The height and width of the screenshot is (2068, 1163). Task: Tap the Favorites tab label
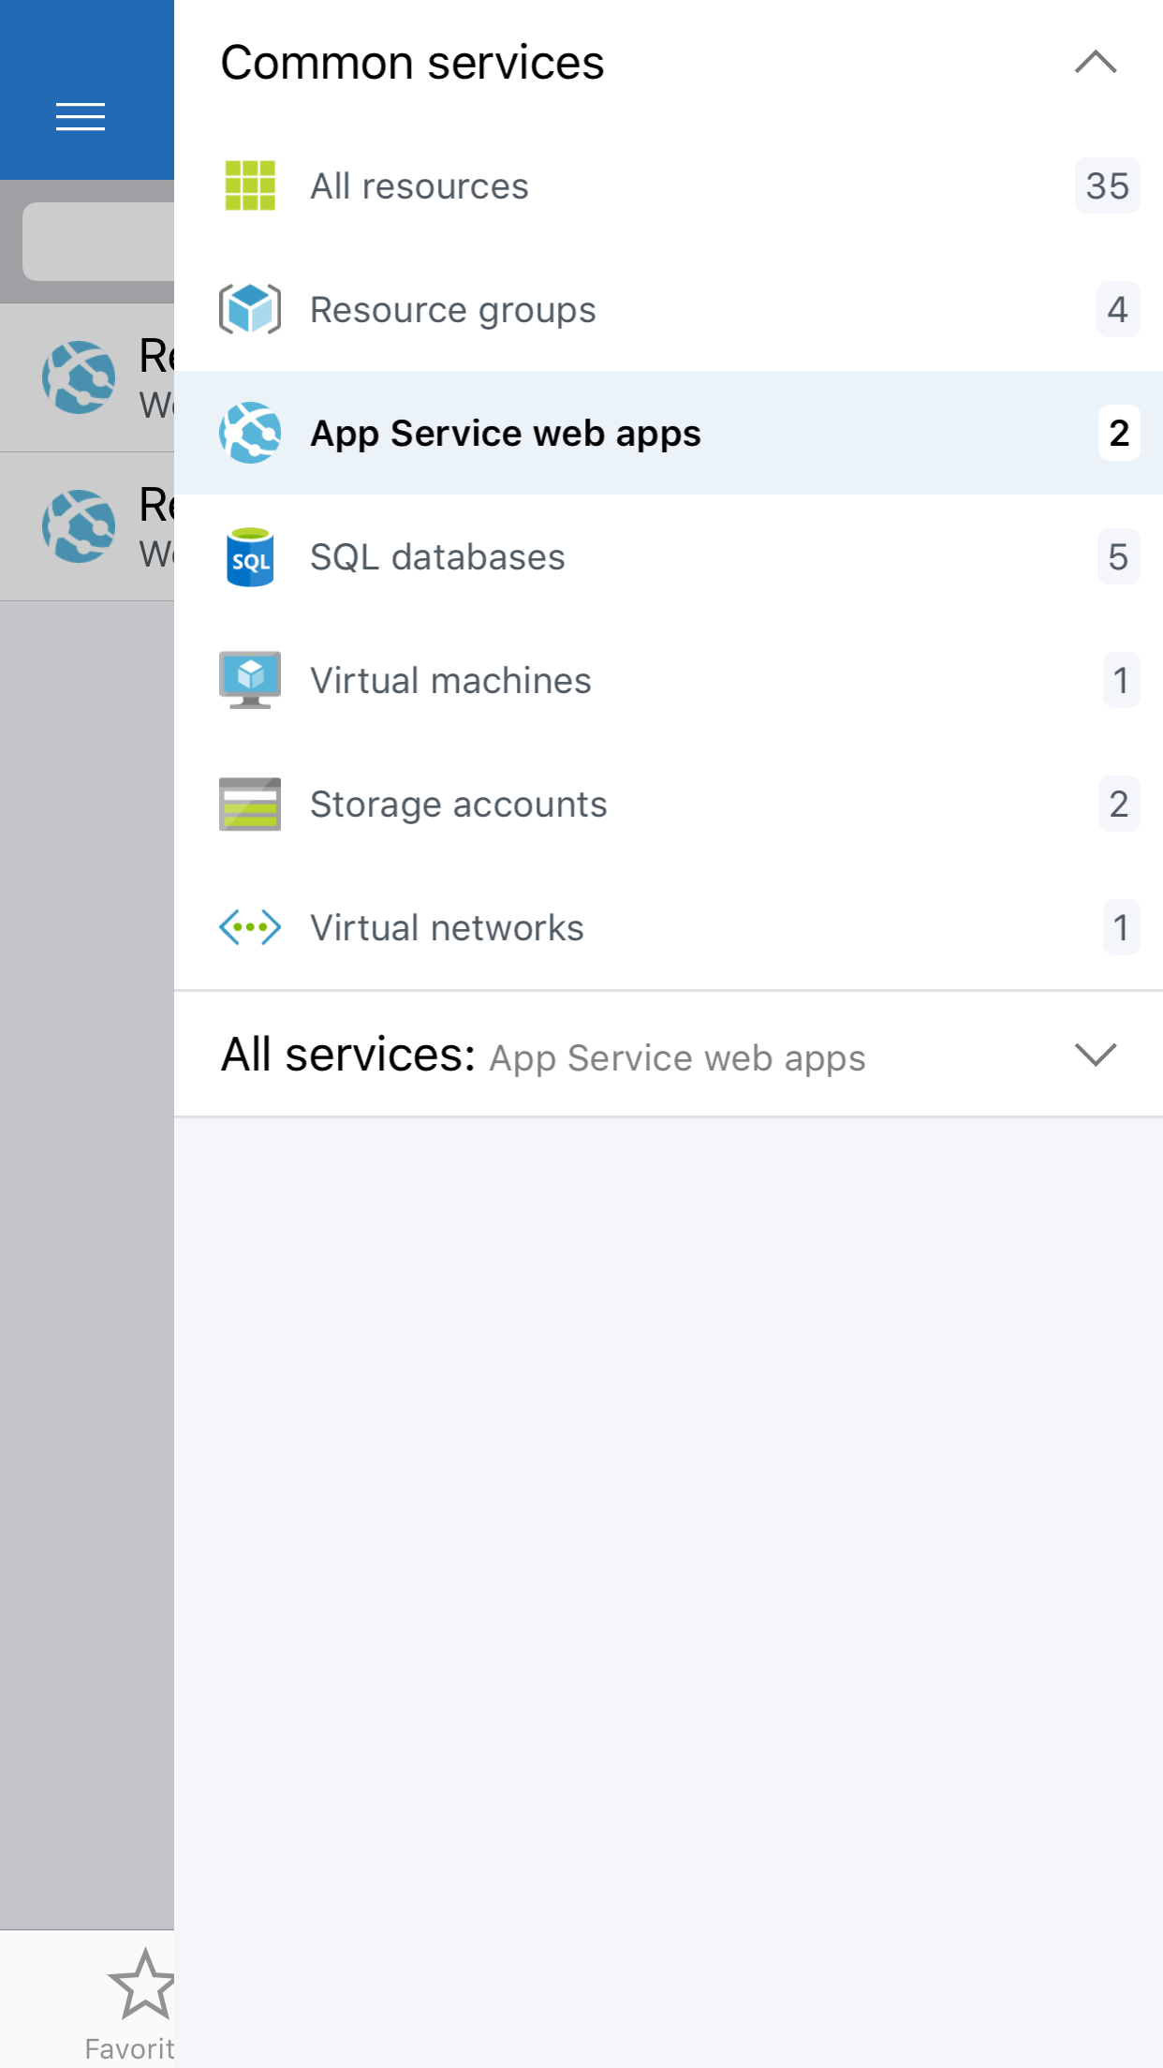point(129,2048)
